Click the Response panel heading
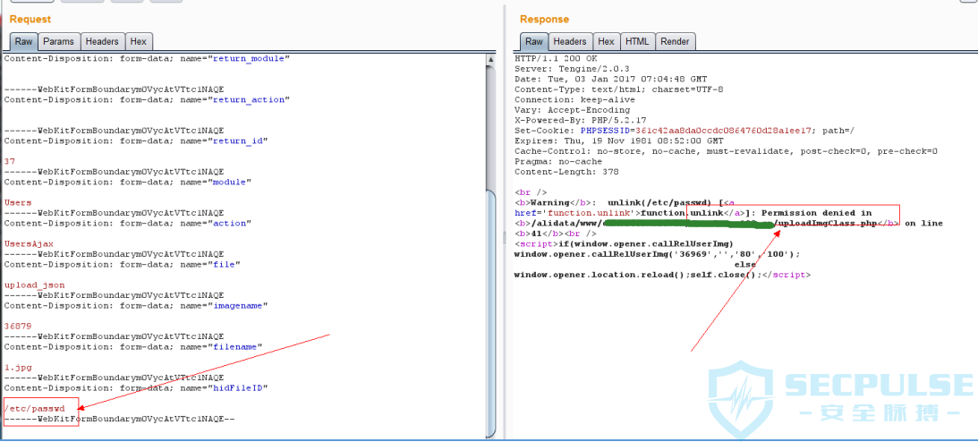The height and width of the screenshot is (442, 978). [x=545, y=20]
